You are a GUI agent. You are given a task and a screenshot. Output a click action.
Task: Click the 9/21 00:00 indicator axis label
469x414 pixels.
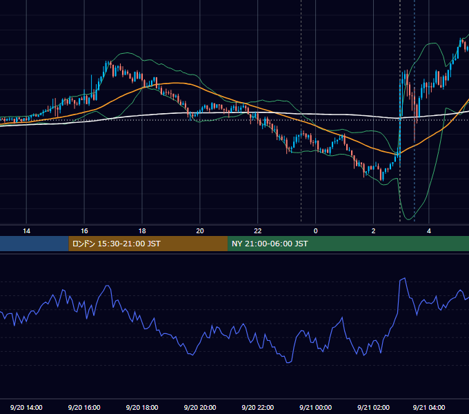coord(316,407)
